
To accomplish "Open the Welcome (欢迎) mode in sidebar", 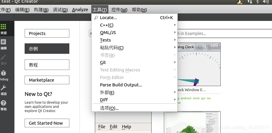I will (4, 29).
